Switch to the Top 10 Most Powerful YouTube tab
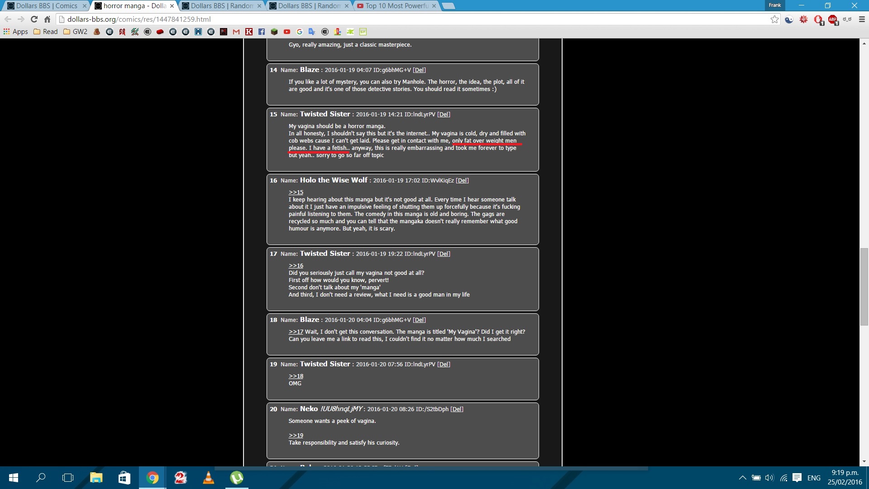This screenshot has width=869, height=489. click(396, 6)
